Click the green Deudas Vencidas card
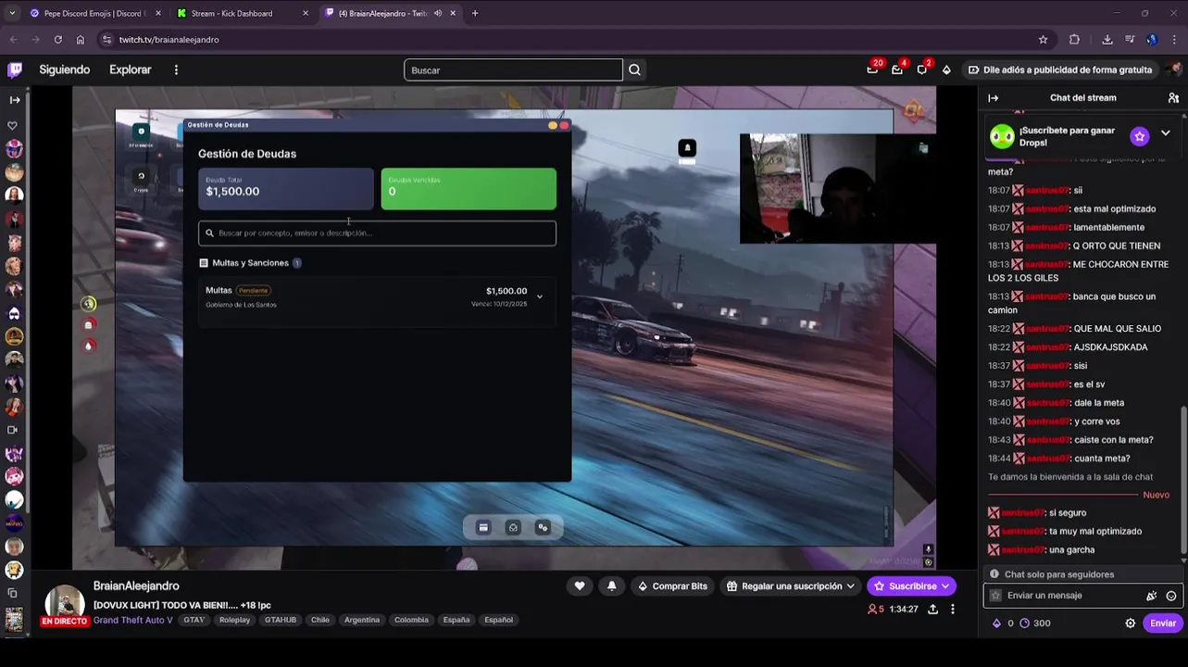The height and width of the screenshot is (667, 1188). coord(469,188)
